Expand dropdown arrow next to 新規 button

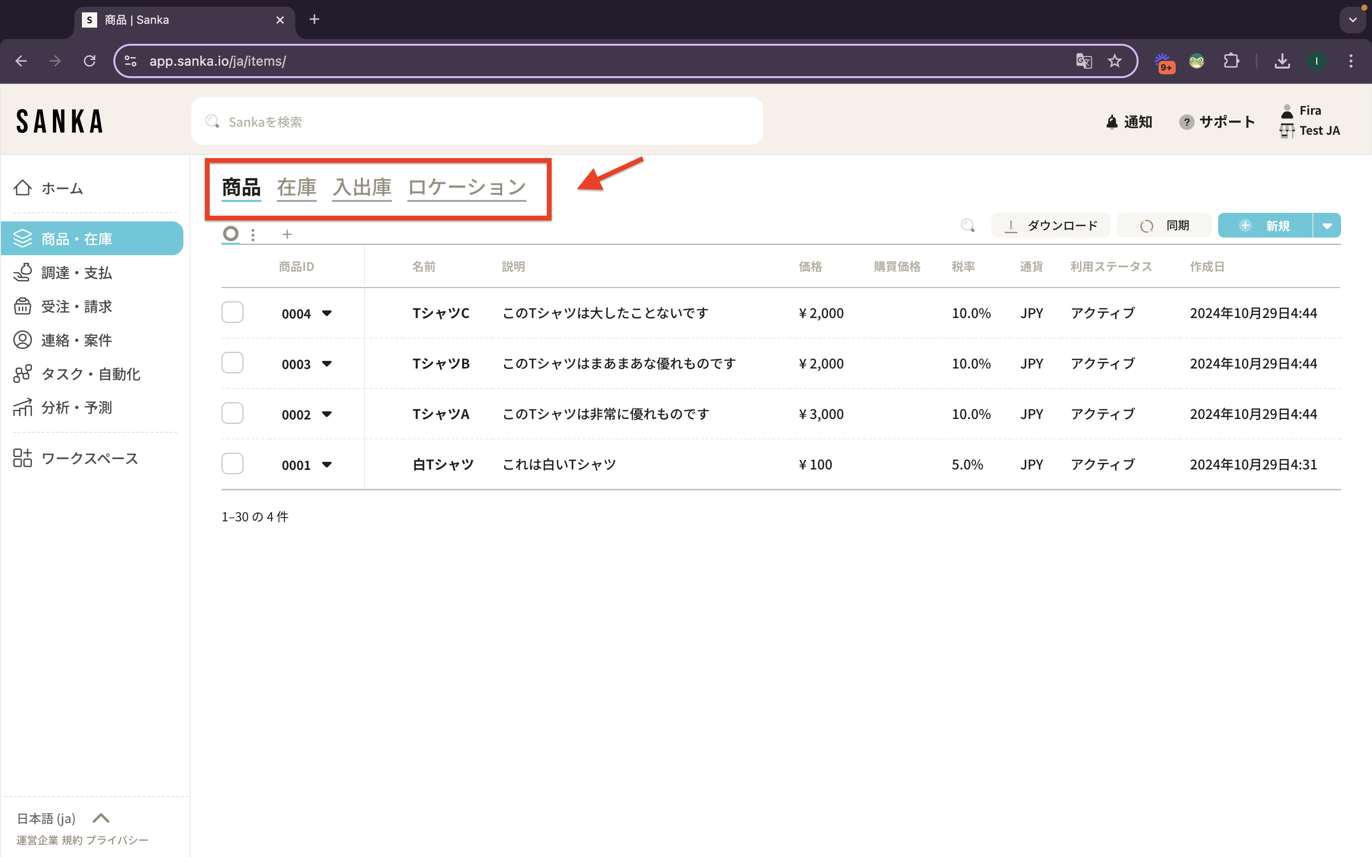tap(1327, 226)
